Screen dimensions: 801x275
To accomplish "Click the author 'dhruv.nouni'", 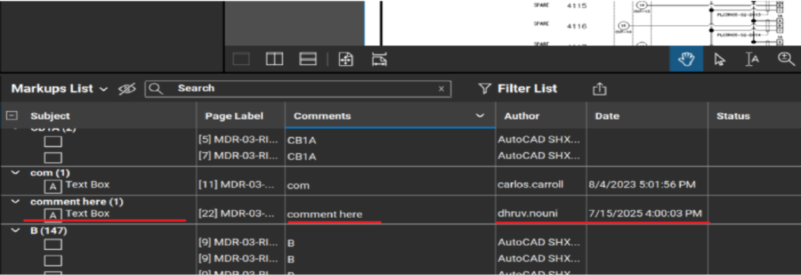I will [527, 214].
